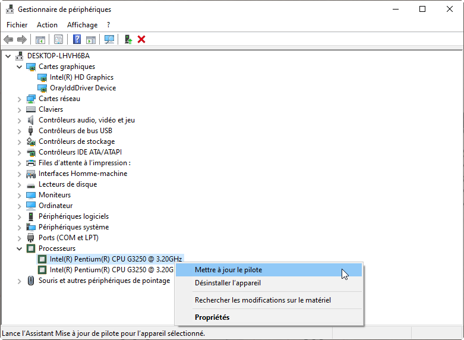Click the printer icon for Files d'attente
Image resolution: width=464 pixels, height=340 pixels.
31,163
